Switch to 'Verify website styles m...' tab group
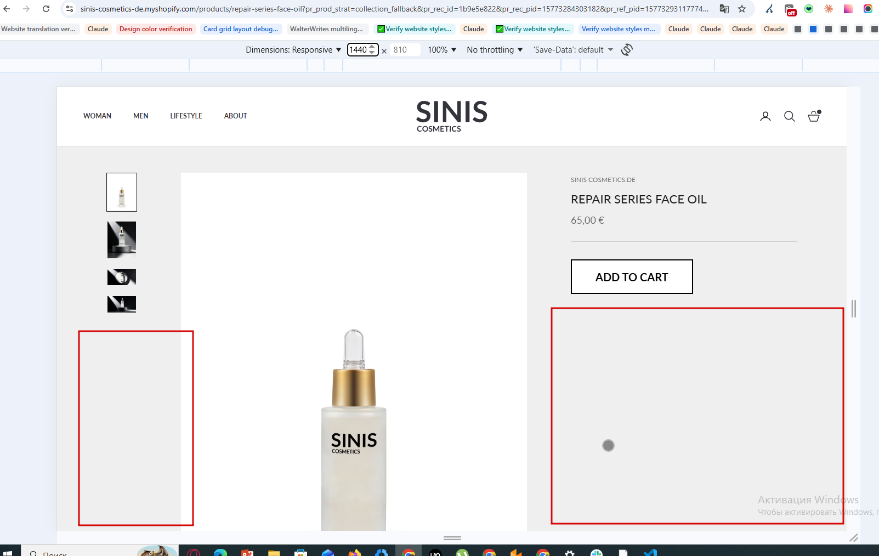The width and height of the screenshot is (879, 556). pyautogui.click(x=619, y=29)
